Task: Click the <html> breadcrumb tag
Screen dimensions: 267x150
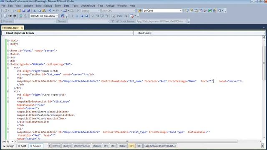Action: (56, 146)
